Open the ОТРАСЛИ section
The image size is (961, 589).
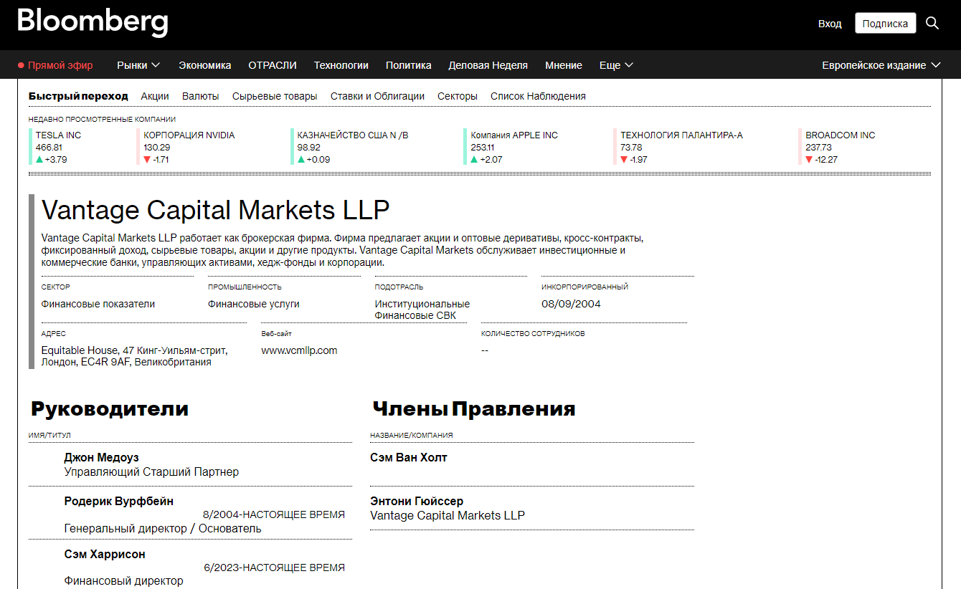point(273,65)
